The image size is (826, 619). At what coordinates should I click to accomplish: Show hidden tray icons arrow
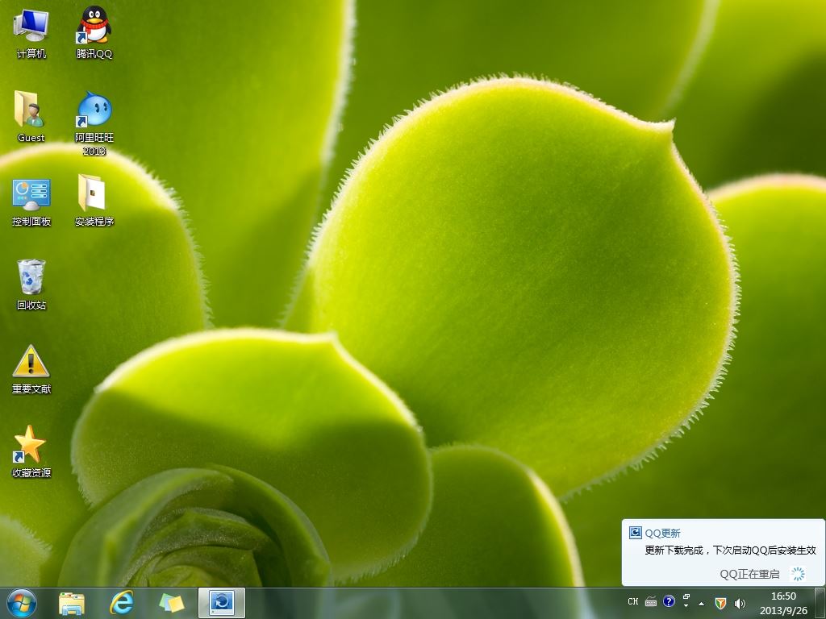coord(701,603)
